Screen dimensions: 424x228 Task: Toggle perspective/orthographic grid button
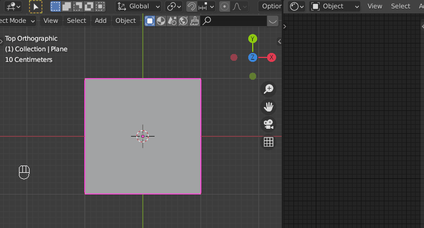tap(268, 142)
